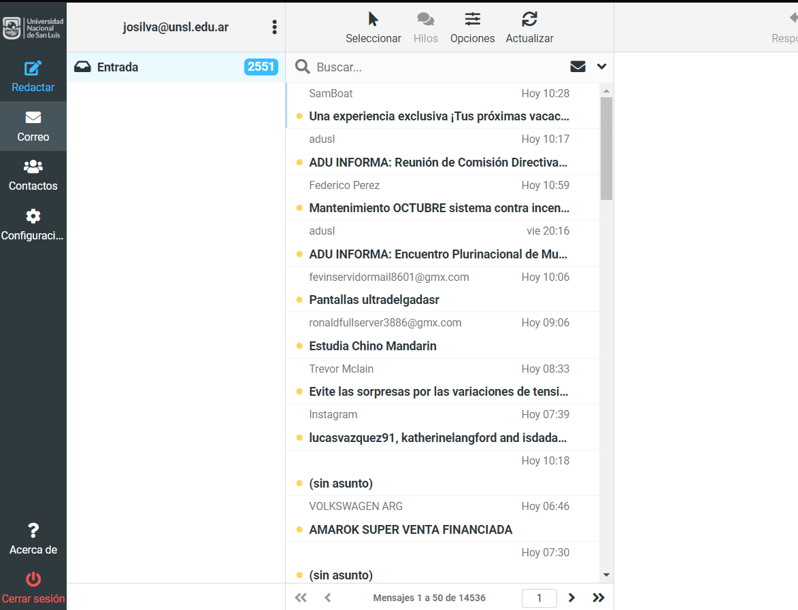798x610 pixels.
Task: Refresh the list with Actualizar
Action: coord(529,28)
